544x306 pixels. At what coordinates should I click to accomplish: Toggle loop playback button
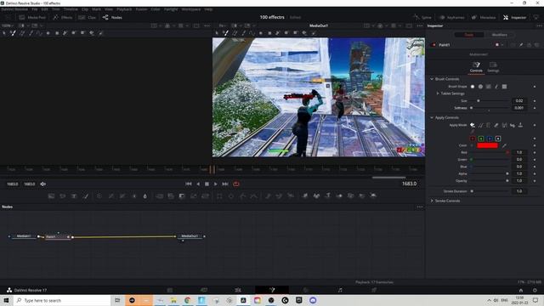pos(236,184)
